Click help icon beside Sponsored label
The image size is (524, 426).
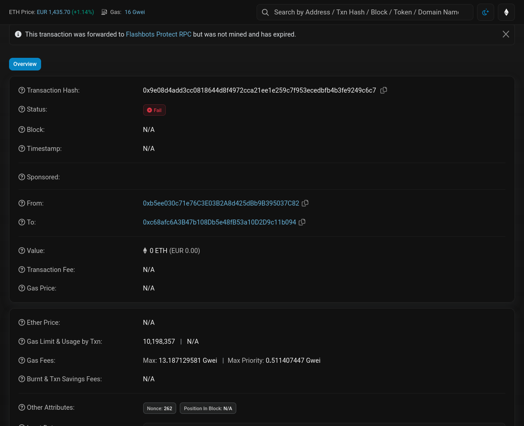click(x=22, y=177)
